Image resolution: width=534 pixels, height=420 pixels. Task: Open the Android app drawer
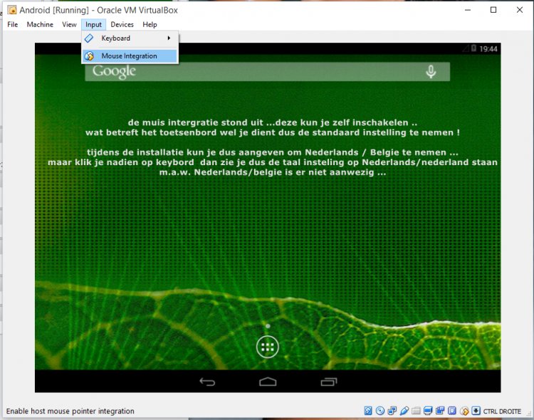268,347
